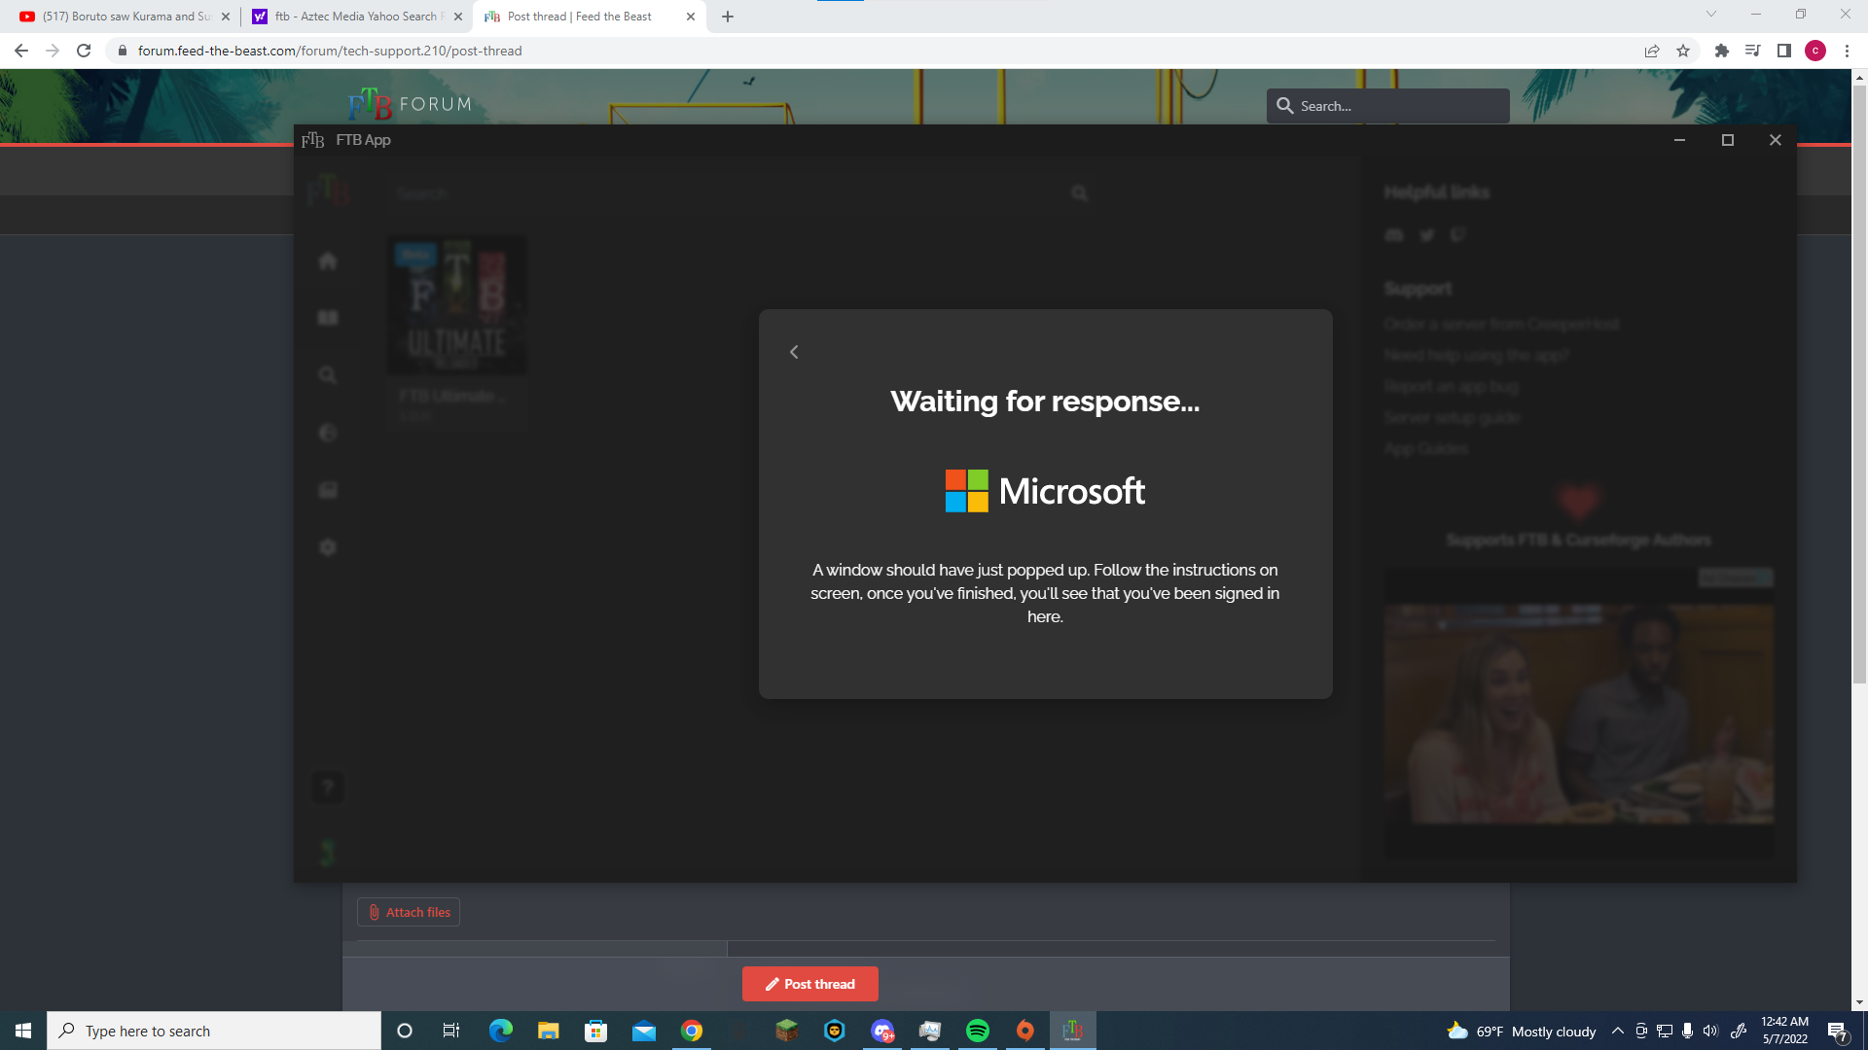Open Chrome profile avatar
This screenshot has height=1050, width=1868.
click(x=1815, y=51)
